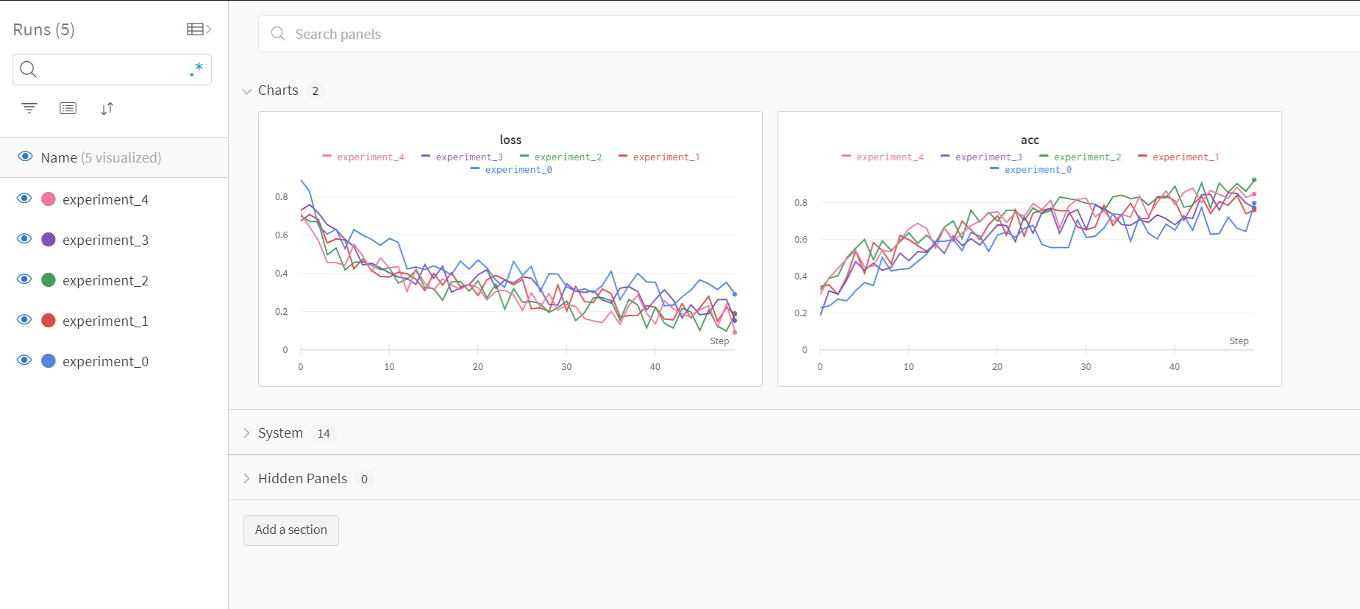The width and height of the screenshot is (1360, 609).
Task: Open the experiment_3 run name
Action: pyautogui.click(x=105, y=240)
